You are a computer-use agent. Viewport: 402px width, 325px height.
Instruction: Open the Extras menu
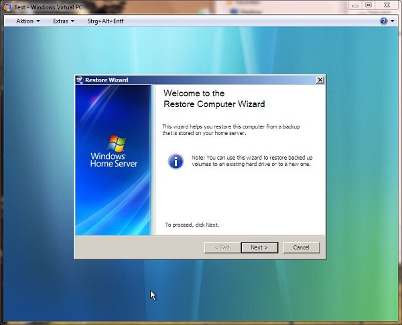pos(63,21)
